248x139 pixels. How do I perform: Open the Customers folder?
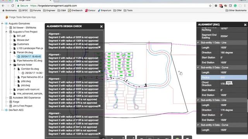tap(23, 44)
